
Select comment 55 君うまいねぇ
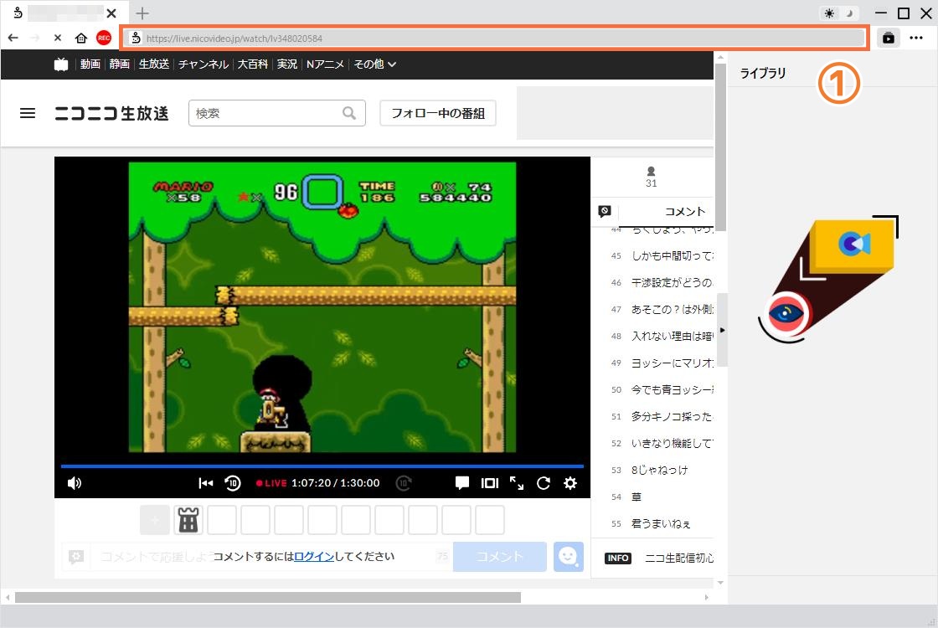662,523
